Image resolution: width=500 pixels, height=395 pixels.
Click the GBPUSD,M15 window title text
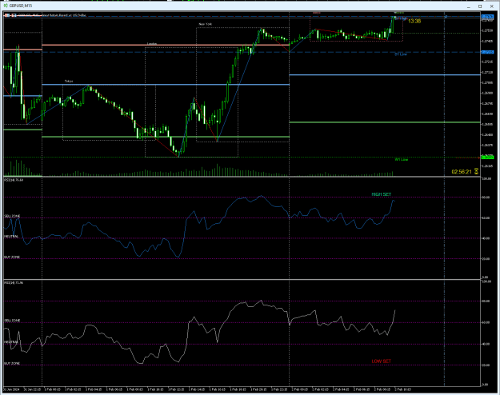point(21,6)
